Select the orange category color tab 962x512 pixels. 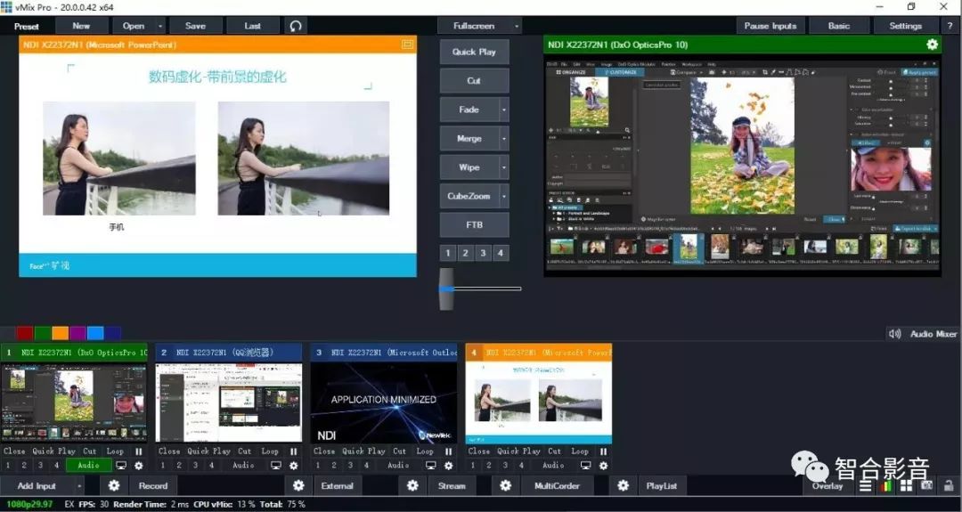click(x=61, y=333)
